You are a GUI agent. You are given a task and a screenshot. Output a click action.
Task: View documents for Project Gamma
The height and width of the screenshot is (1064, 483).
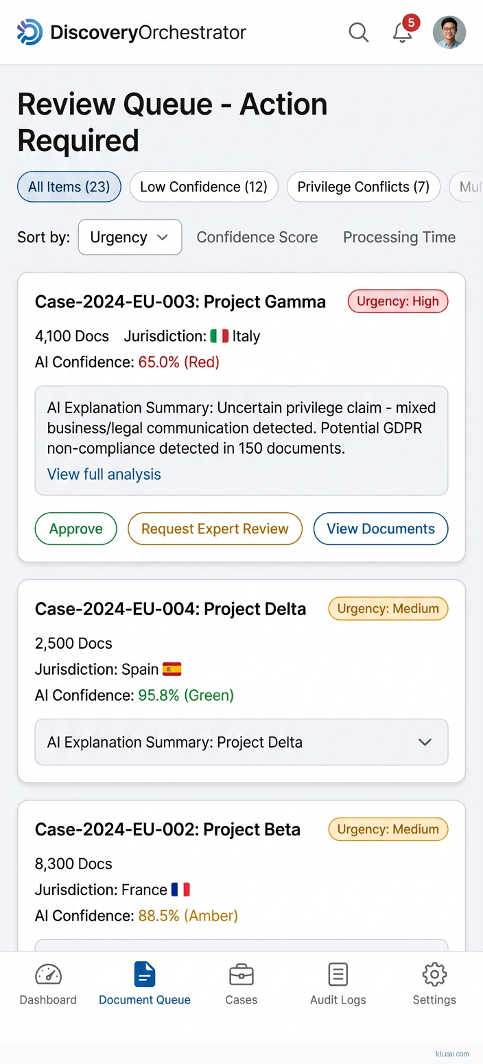pos(380,529)
